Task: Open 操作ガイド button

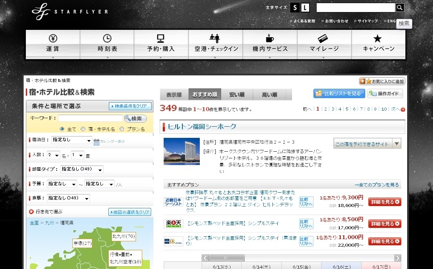Action: (385, 94)
